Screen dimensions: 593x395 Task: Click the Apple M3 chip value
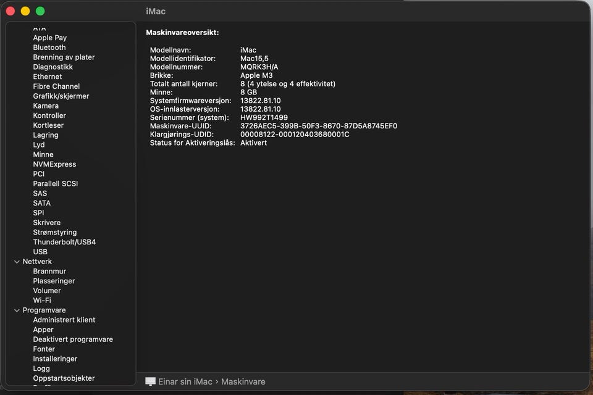pyautogui.click(x=256, y=75)
